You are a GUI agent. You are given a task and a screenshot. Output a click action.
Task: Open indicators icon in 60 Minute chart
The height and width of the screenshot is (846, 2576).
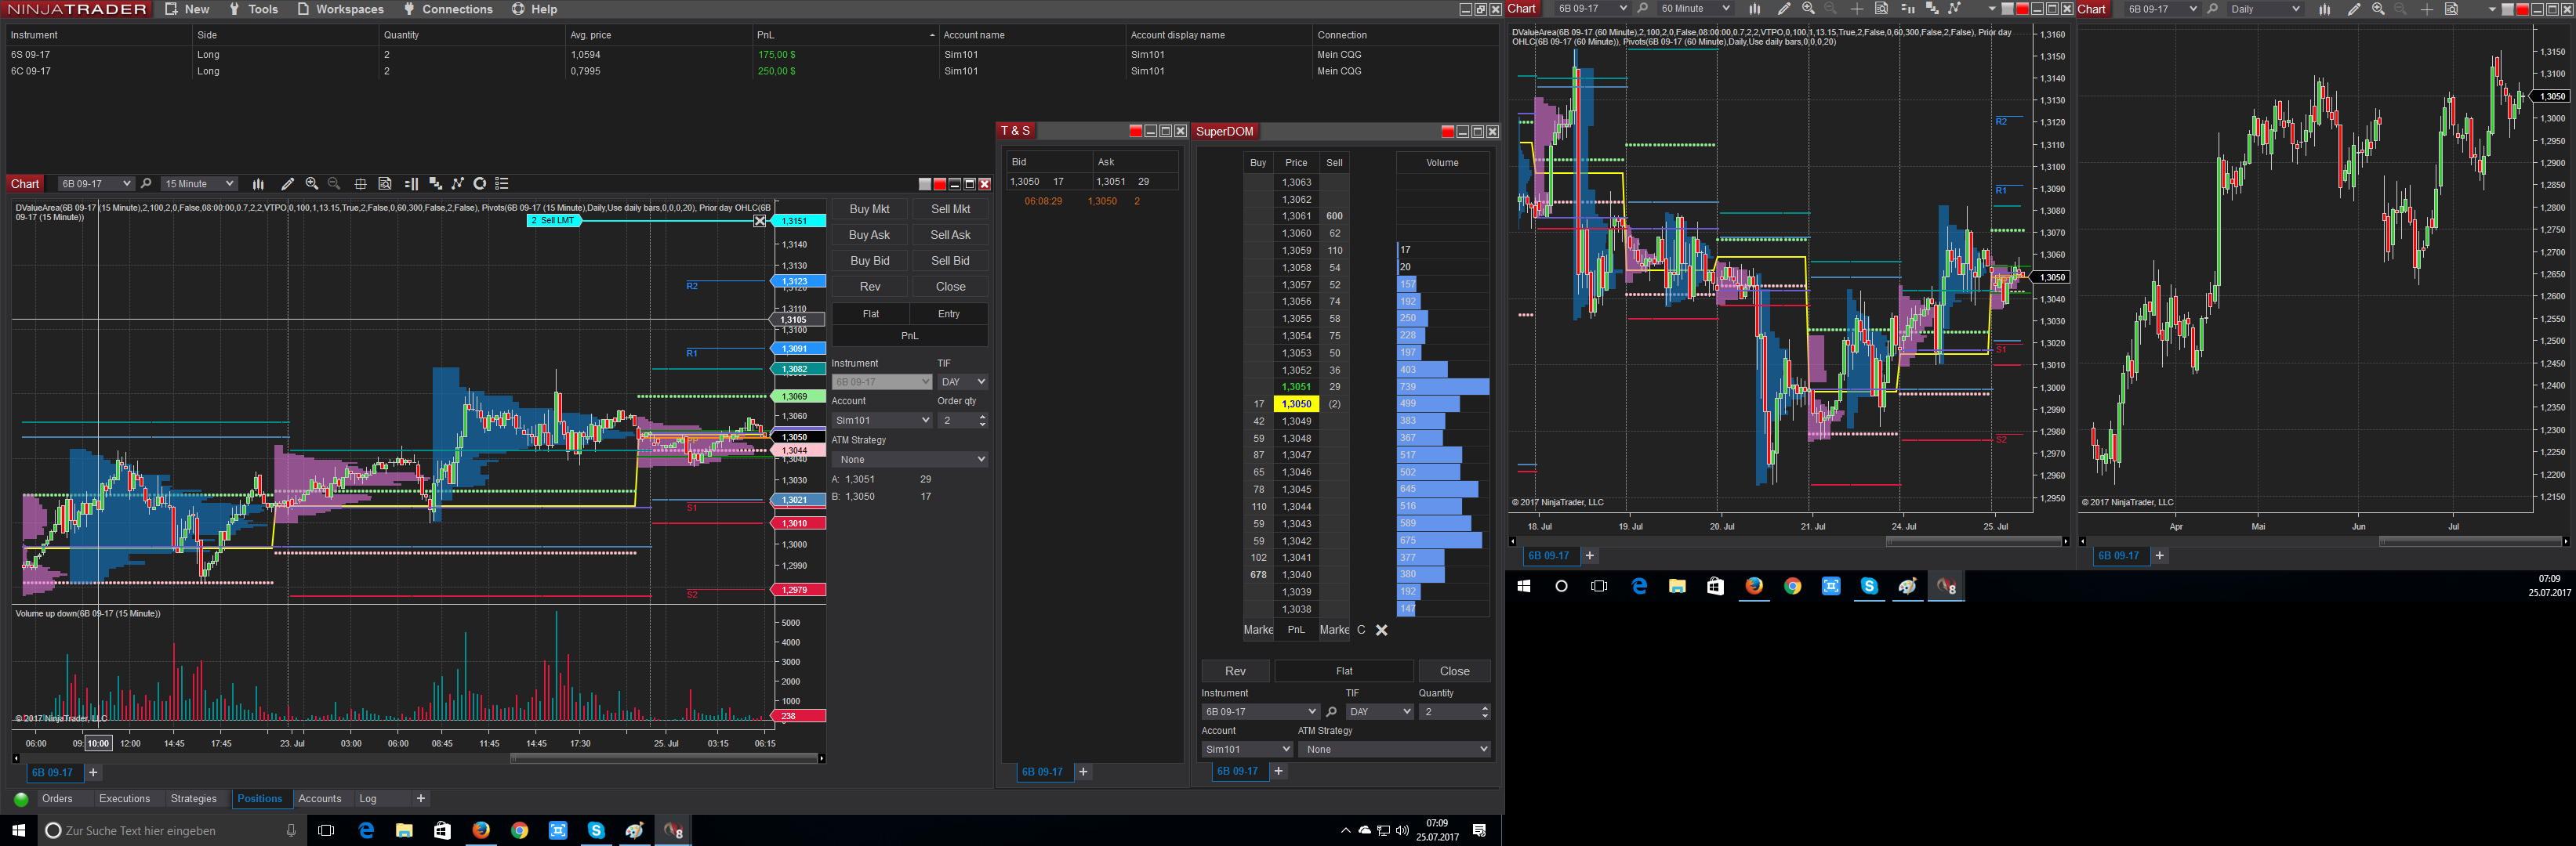point(1932,9)
